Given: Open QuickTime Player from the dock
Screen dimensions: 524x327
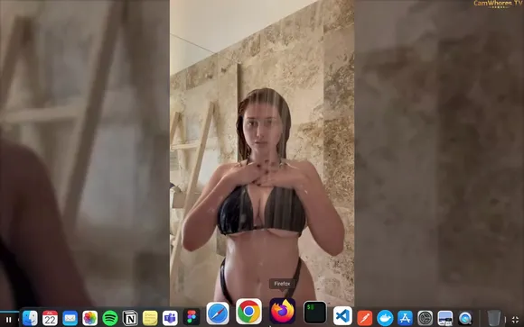Looking at the screenshot, I should pos(465,318).
